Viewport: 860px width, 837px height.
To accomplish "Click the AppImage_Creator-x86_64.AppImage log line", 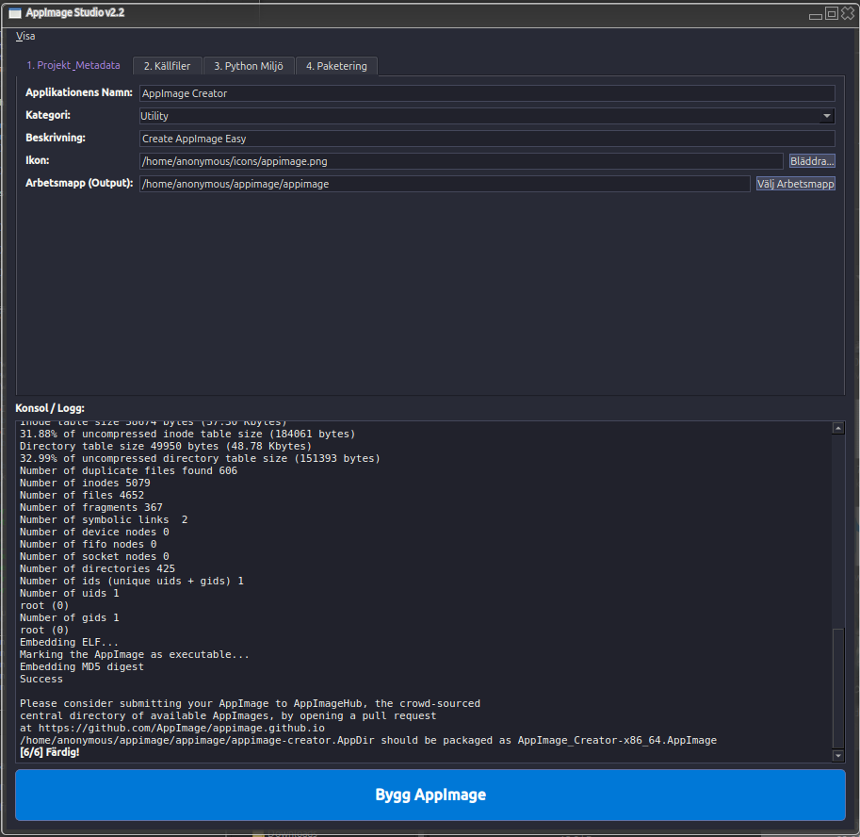I will point(368,741).
